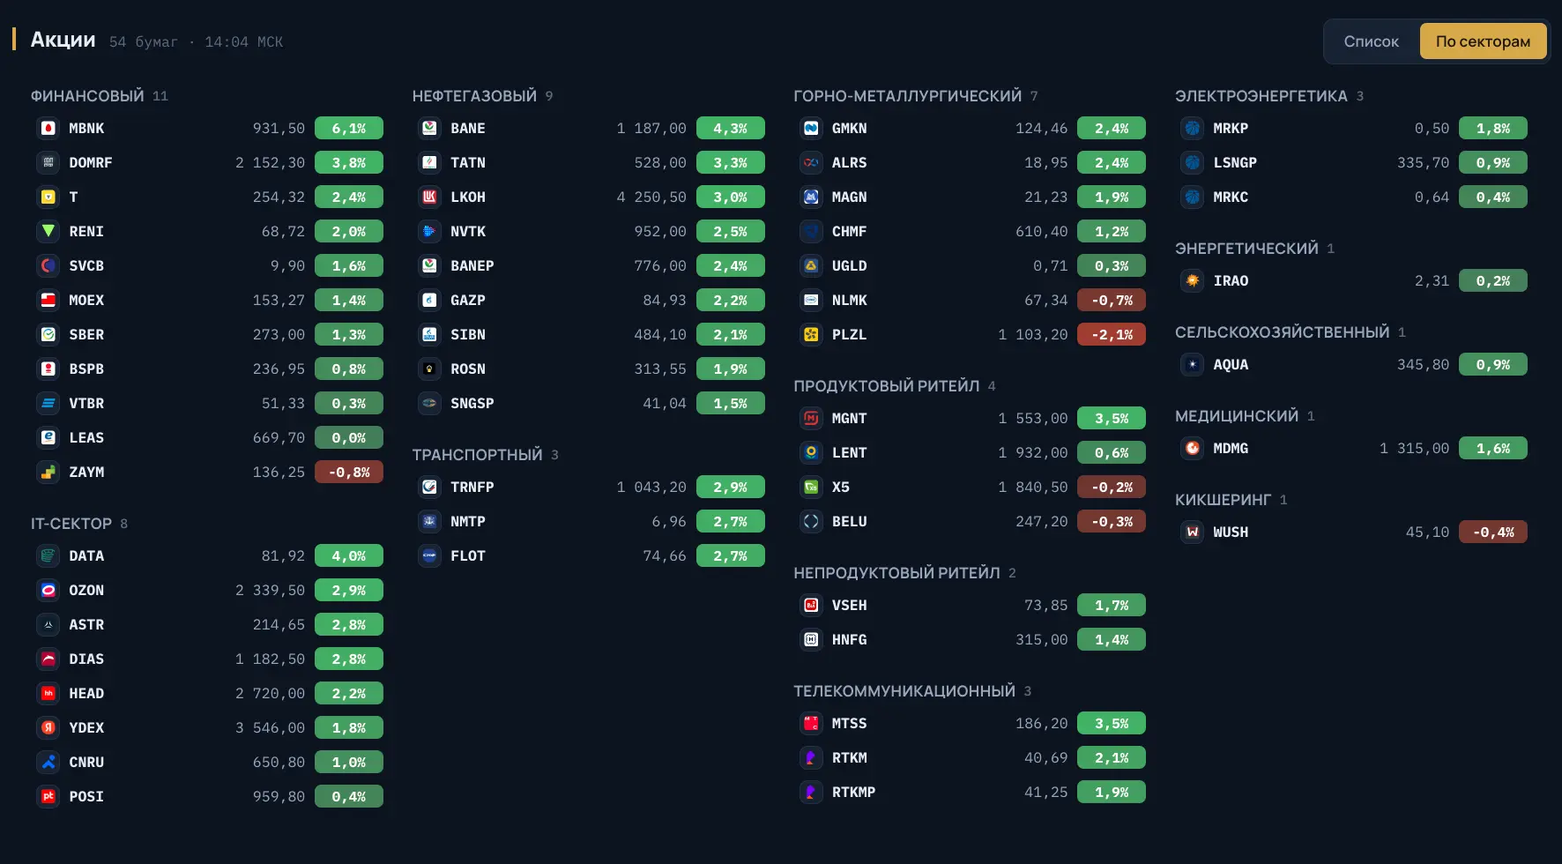Click the LKOH price 4 250,50

tap(651, 197)
